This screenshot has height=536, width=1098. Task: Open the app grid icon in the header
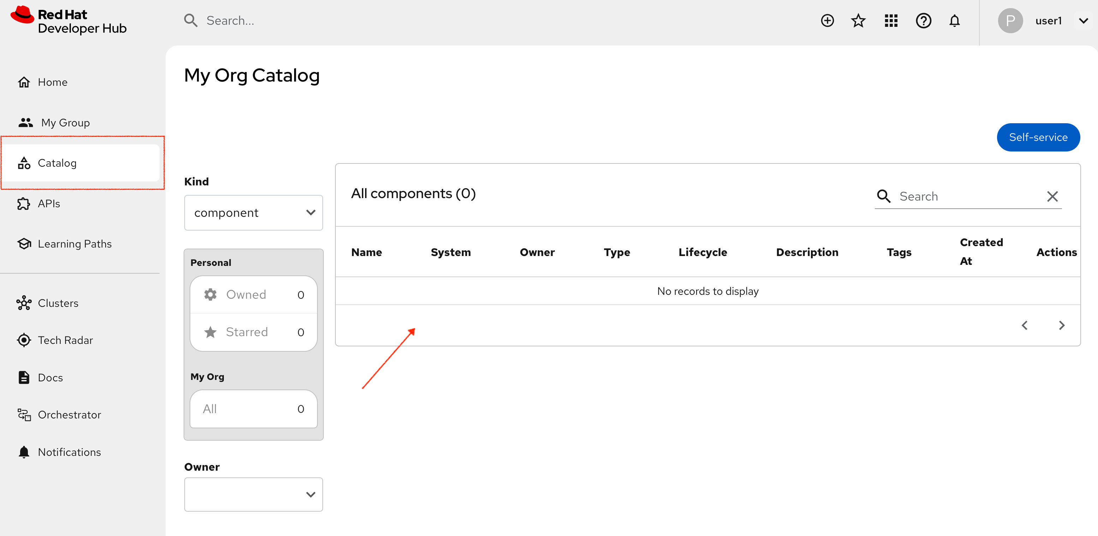click(891, 20)
